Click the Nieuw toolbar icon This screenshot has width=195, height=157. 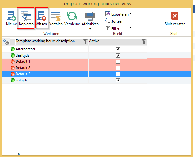coord(11,16)
